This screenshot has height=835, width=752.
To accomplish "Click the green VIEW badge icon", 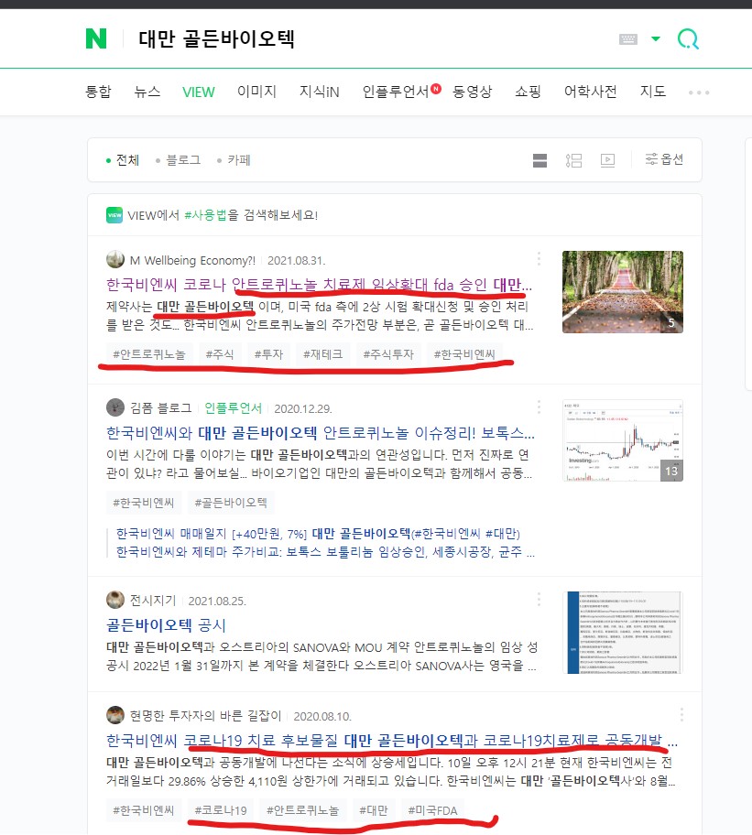I will pos(114,215).
